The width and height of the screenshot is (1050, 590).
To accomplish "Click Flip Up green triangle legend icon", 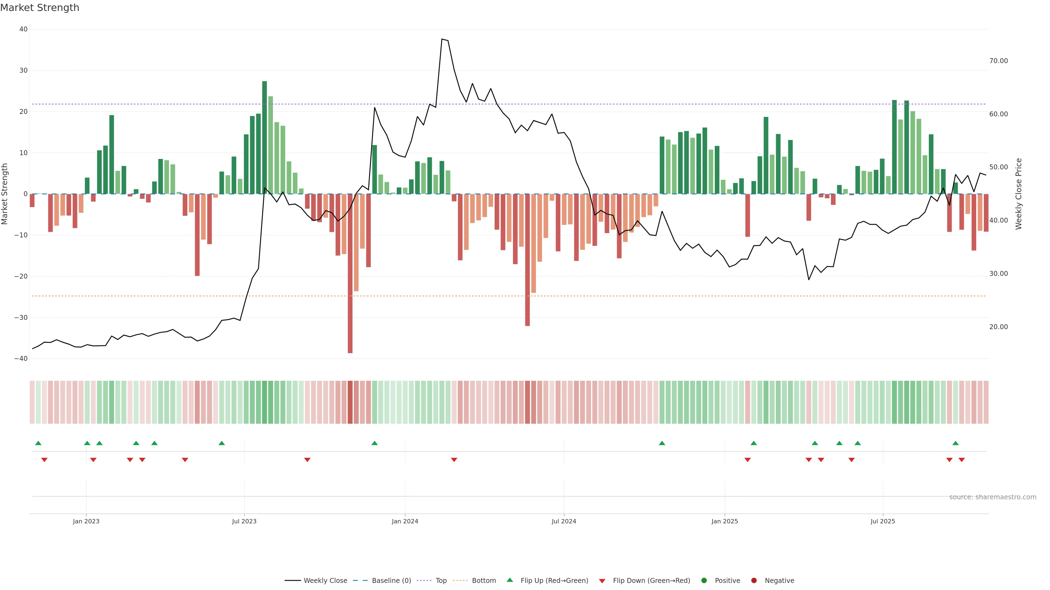I will click(x=509, y=580).
